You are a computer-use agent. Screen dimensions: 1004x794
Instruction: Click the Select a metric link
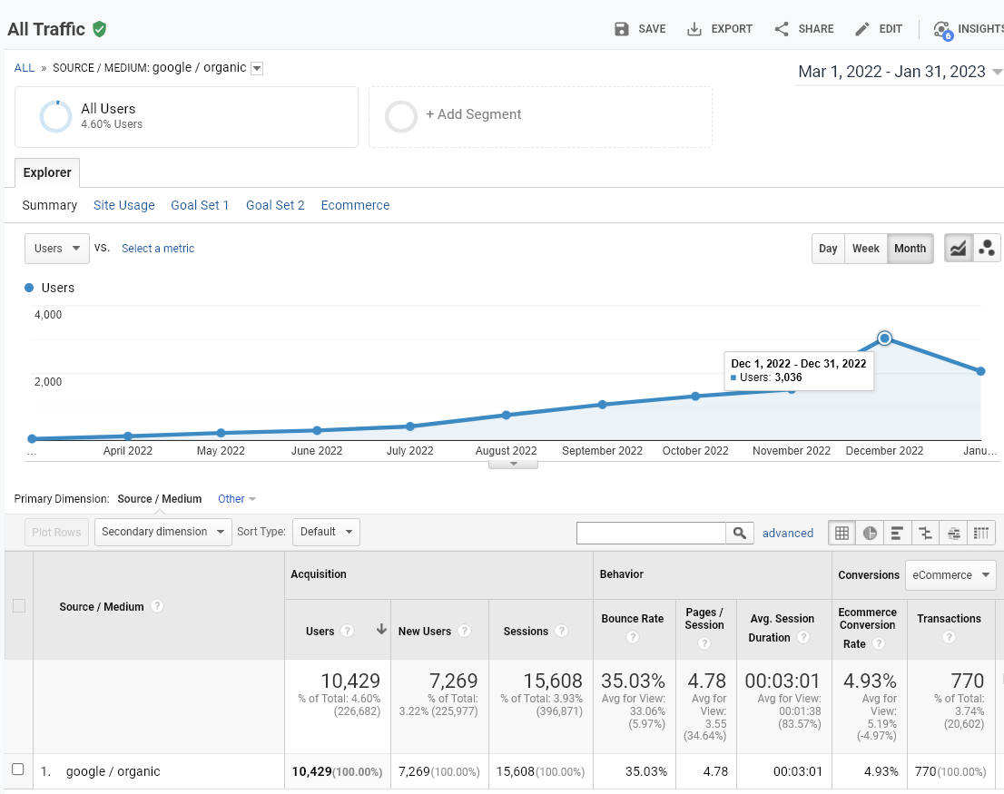[158, 249]
